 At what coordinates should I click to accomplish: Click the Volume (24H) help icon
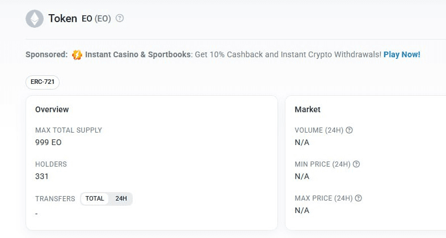pyautogui.click(x=350, y=130)
